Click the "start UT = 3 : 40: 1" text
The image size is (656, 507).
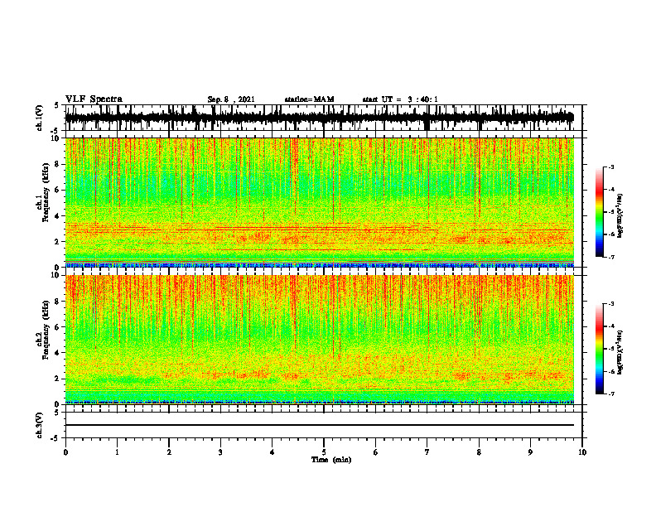[x=400, y=99]
